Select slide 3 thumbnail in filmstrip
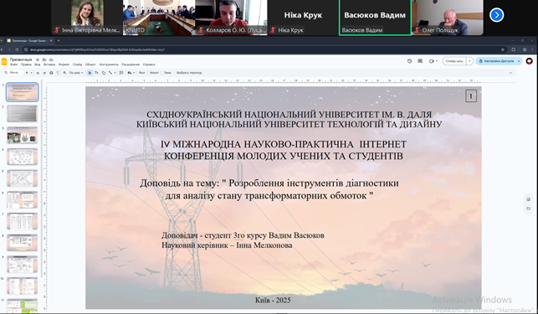Viewport: 538px width, 314px height. (23, 135)
